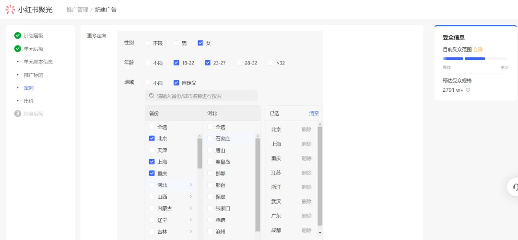Expand 内蒙古 province cities with chevron

coord(190,208)
